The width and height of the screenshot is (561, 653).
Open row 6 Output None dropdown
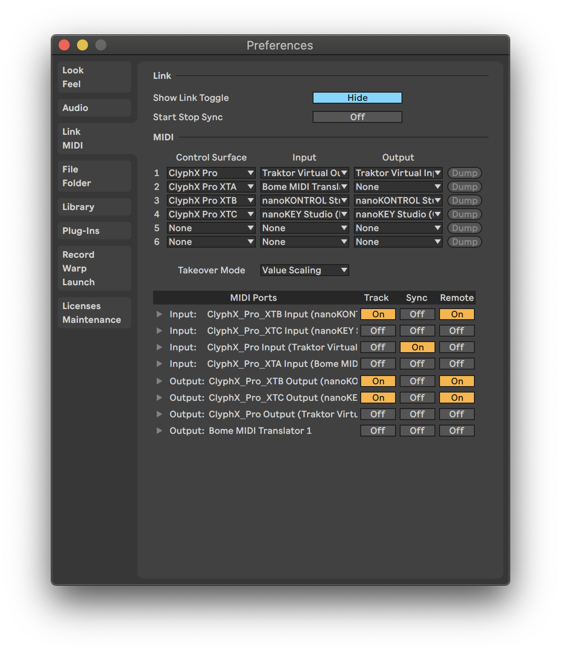398,242
